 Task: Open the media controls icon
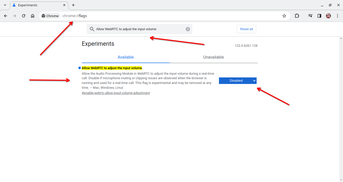click(310, 16)
